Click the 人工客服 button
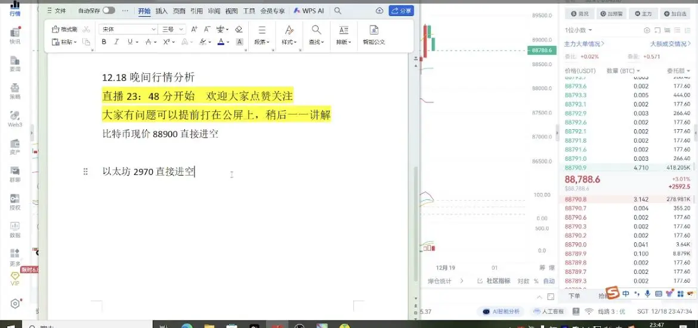The width and height of the screenshot is (698, 328). [548, 311]
